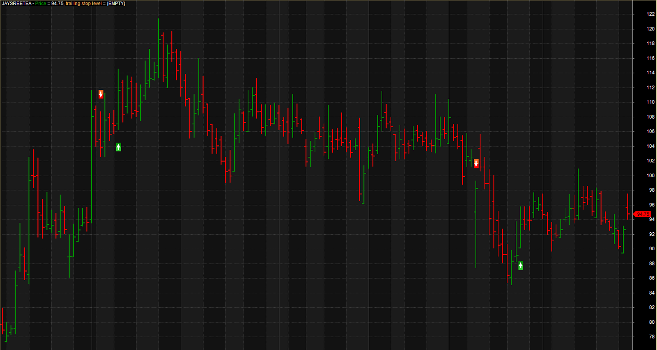Click the 122 price axis label

pyautogui.click(x=650, y=14)
